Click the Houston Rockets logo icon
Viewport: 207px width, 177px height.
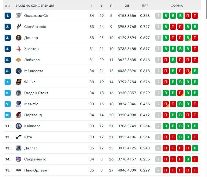coord(19,49)
